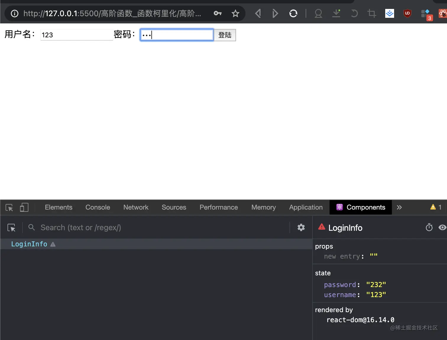Switch to the Elements tab
The image size is (447, 340).
coord(59,207)
